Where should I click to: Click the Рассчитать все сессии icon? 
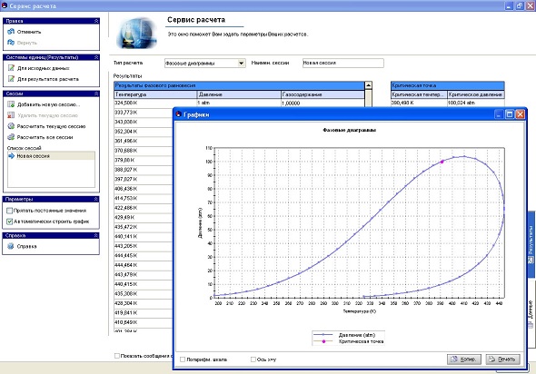(11, 137)
